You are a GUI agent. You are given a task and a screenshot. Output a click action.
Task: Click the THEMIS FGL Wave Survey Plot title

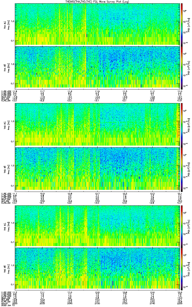[x=97, y=2]
